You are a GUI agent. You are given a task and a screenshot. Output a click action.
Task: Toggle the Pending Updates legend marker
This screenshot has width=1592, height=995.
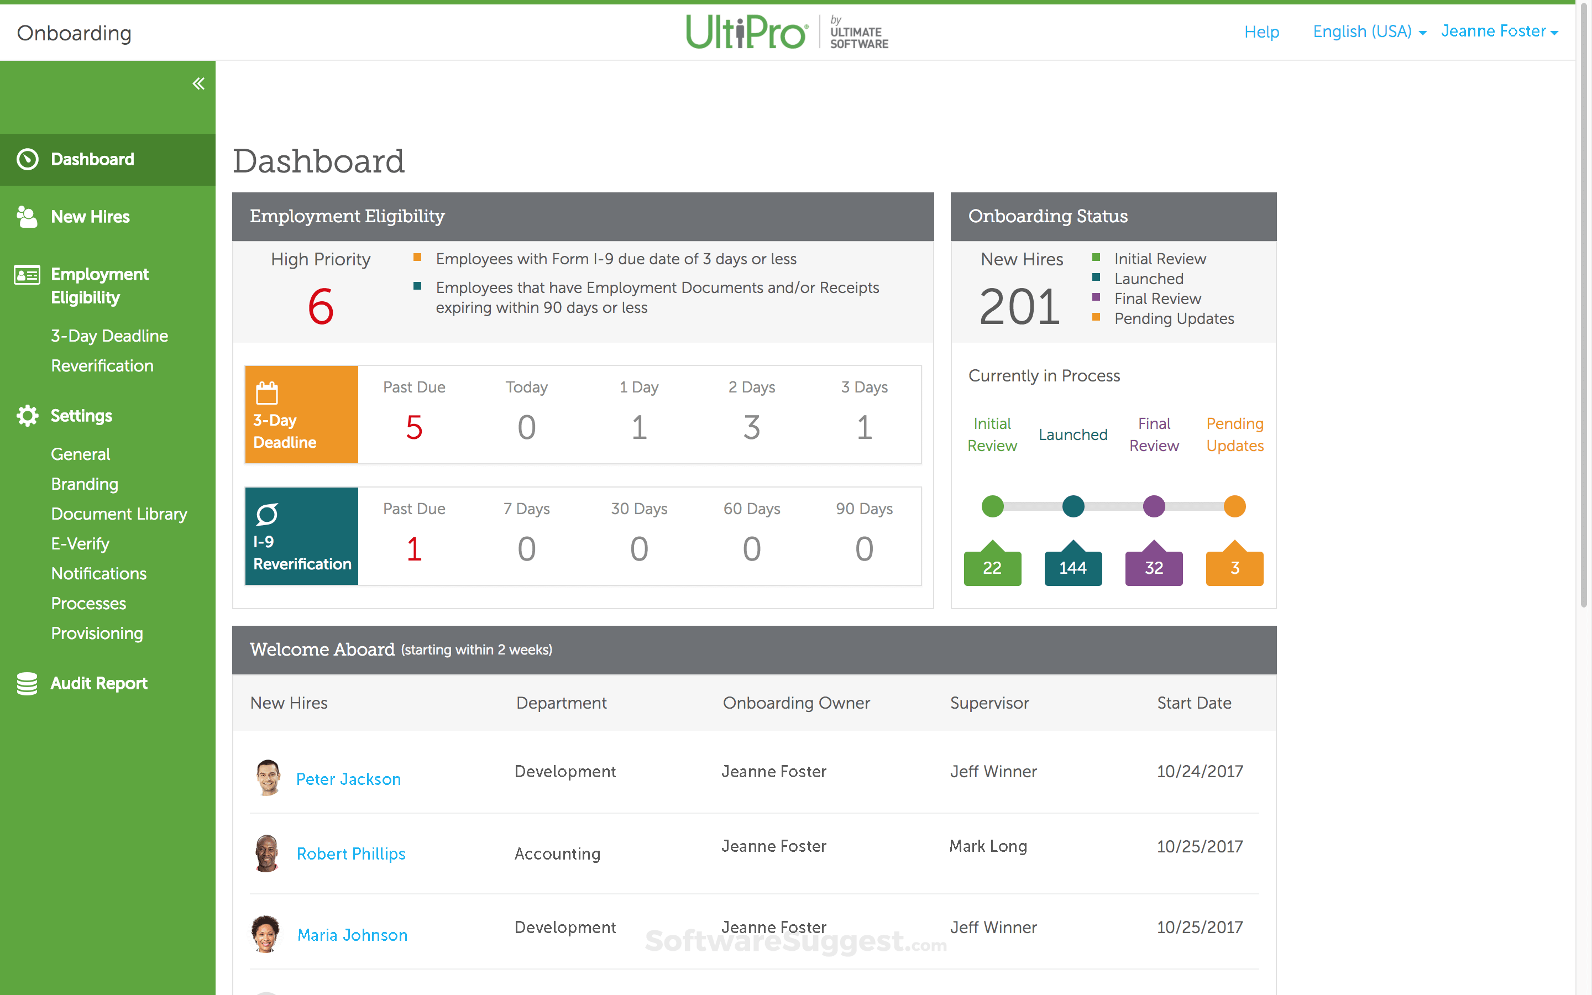point(1096,318)
